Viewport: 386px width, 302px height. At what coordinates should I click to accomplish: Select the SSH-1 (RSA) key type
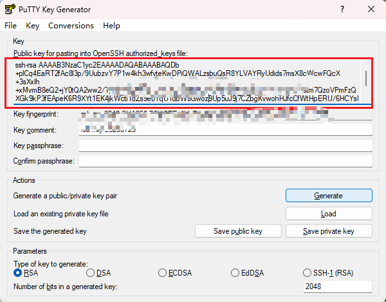308,273
